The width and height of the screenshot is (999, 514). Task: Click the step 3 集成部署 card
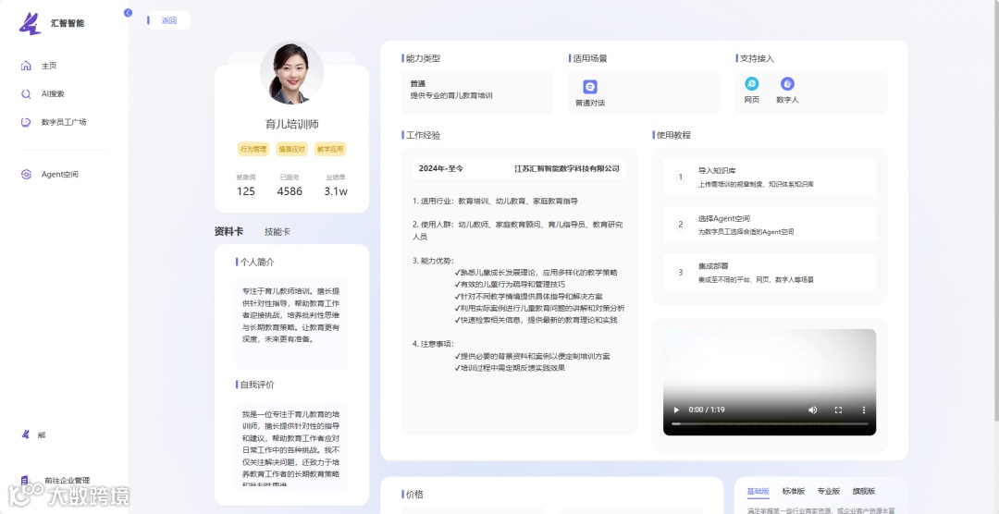(770, 273)
